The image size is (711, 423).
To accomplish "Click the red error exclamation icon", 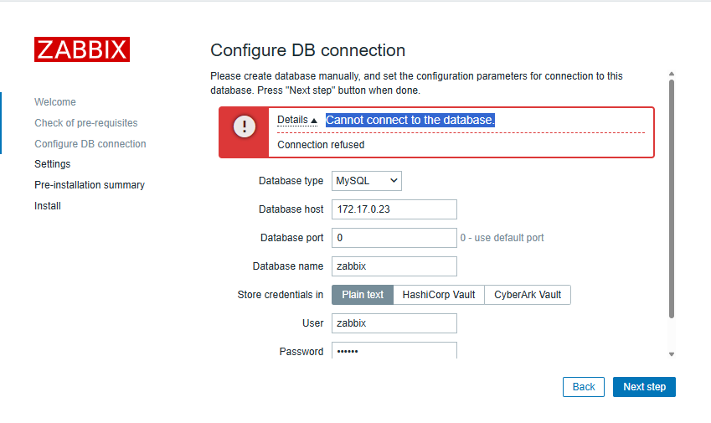I will (x=244, y=126).
